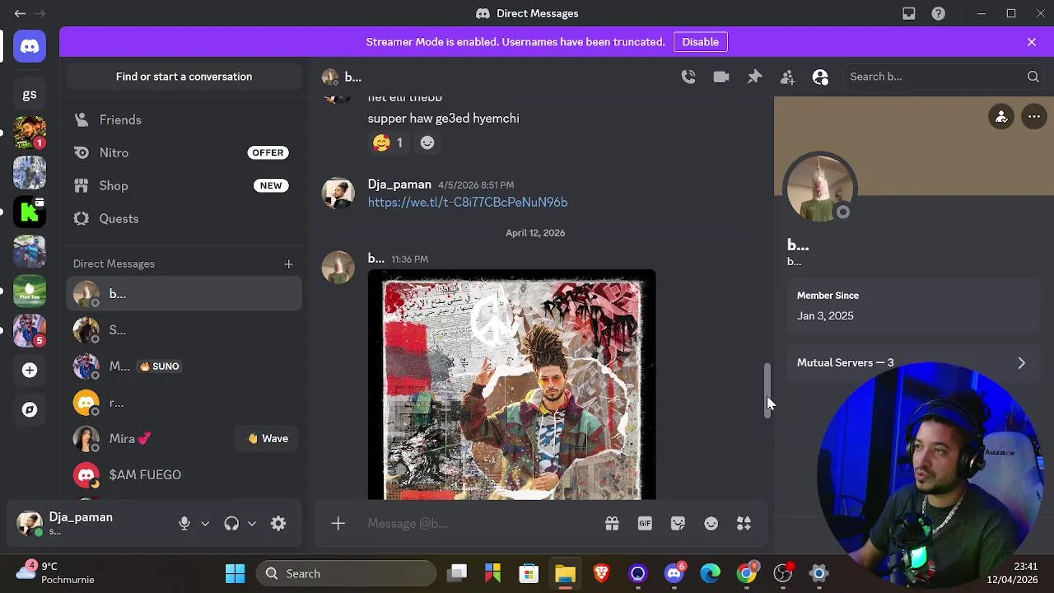
Task: Start a voice call with b...
Action: [x=688, y=77]
